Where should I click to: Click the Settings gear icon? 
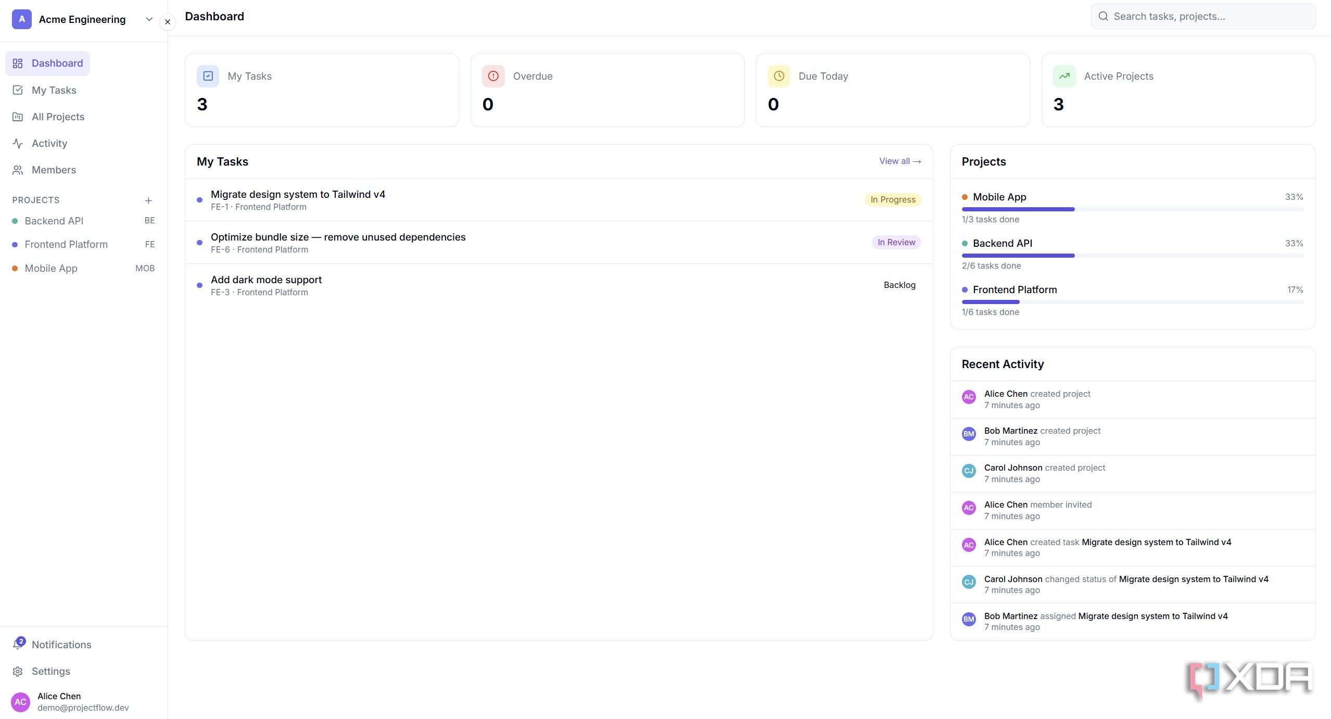pos(18,671)
